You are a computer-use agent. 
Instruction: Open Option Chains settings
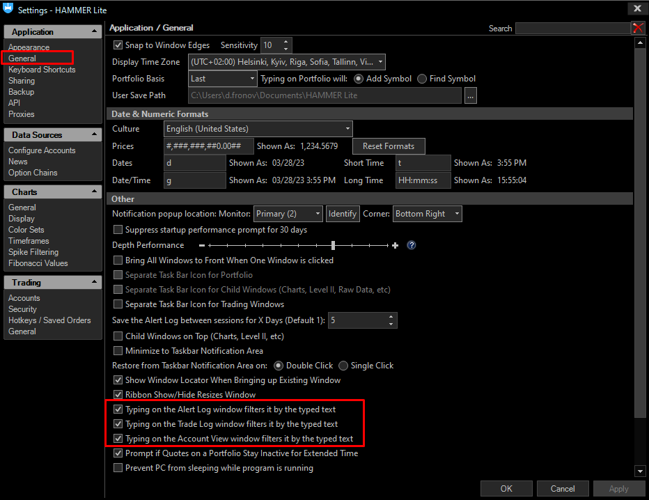(x=33, y=173)
